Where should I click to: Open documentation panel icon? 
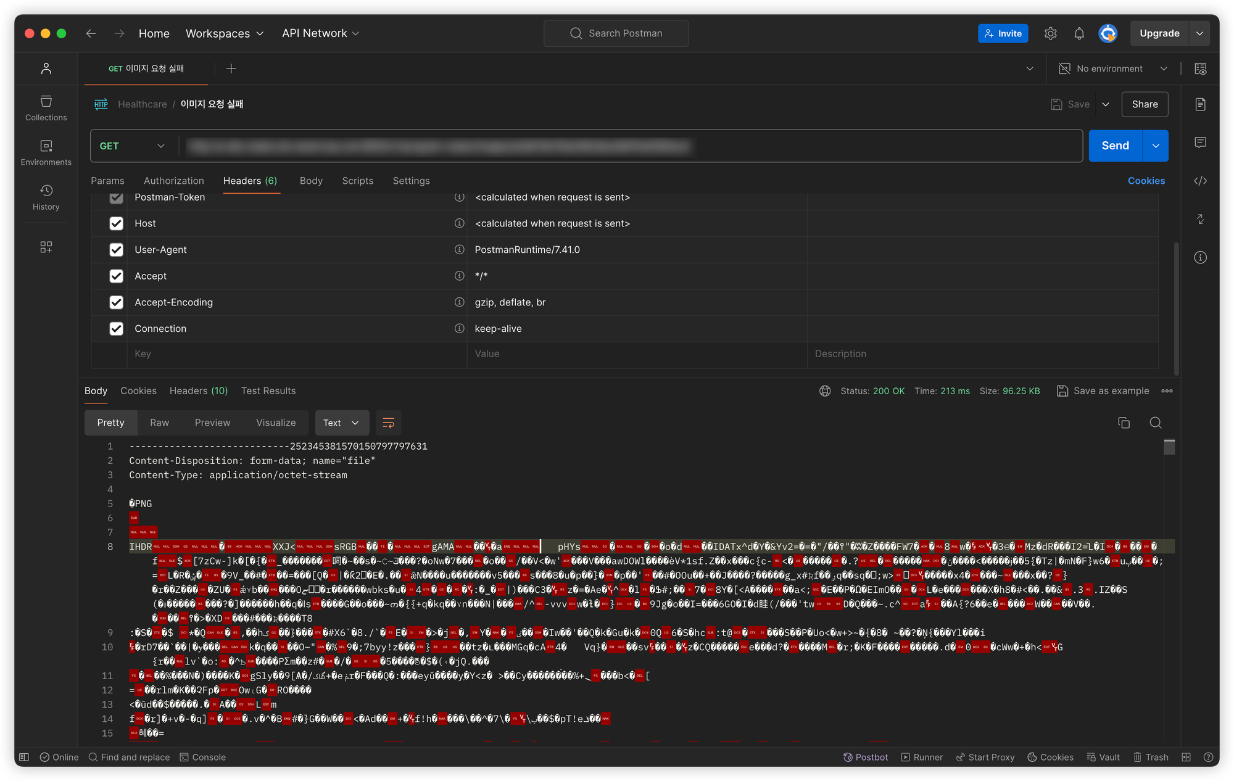coord(1200,104)
